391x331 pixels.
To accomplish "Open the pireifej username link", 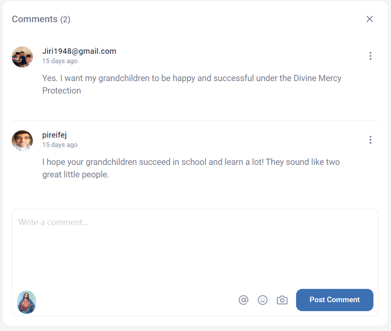I will click(54, 135).
